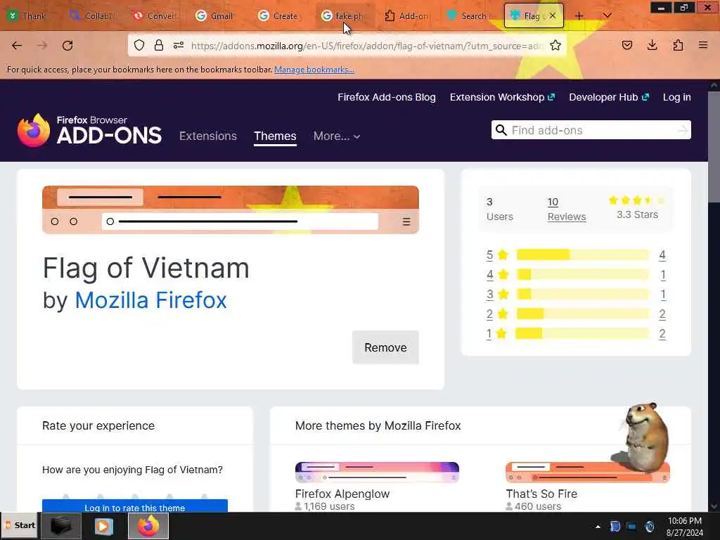The width and height of the screenshot is (720, 540).
Task: Filter reviews by 4 star bar
Action: pos(583,275)
